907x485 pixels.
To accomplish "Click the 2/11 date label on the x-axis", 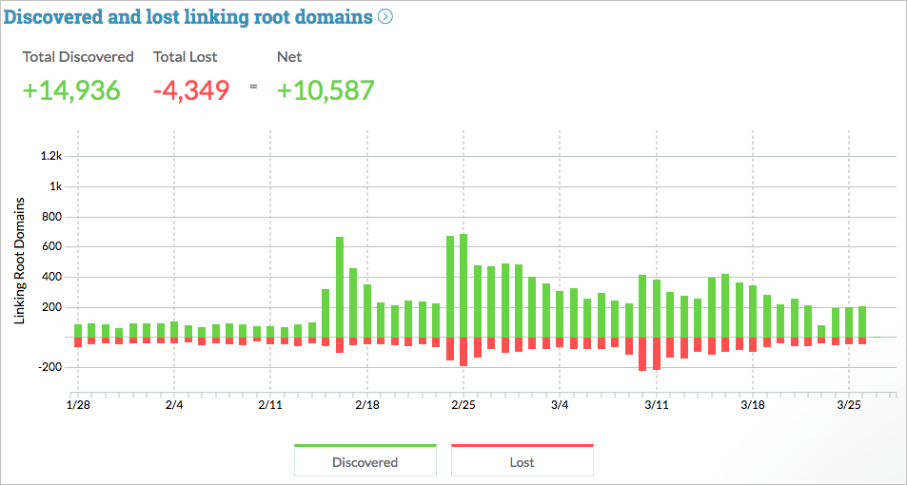I will coord(270,405).
